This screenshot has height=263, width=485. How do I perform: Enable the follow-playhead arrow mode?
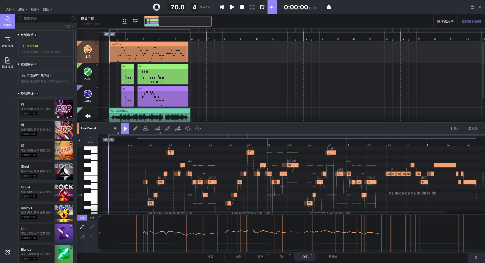273,7
